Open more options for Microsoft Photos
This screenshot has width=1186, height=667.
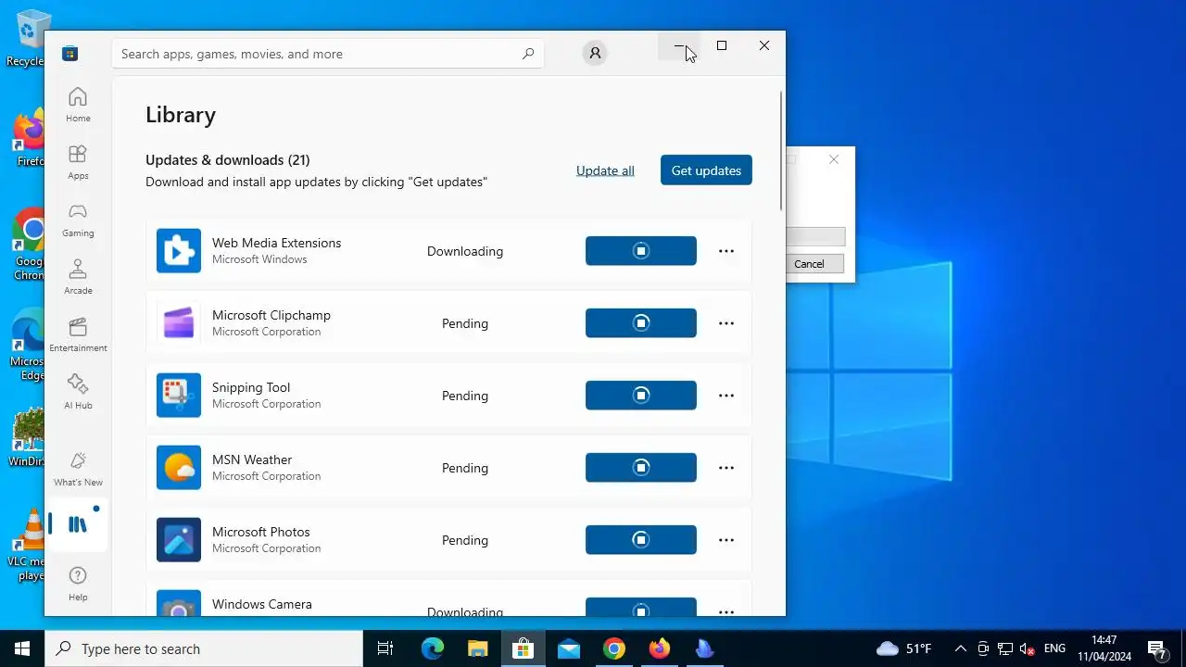(726, 540)
